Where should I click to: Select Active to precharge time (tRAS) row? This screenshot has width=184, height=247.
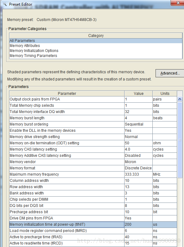coord(93,237)
